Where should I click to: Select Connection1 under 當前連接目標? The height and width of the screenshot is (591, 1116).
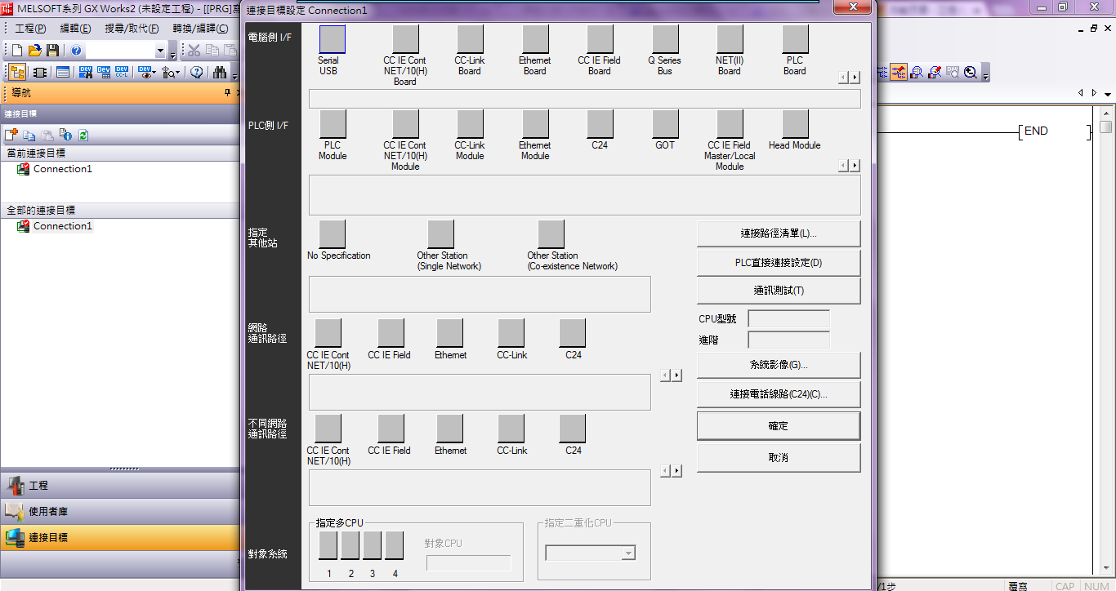[x=62, y=169]
